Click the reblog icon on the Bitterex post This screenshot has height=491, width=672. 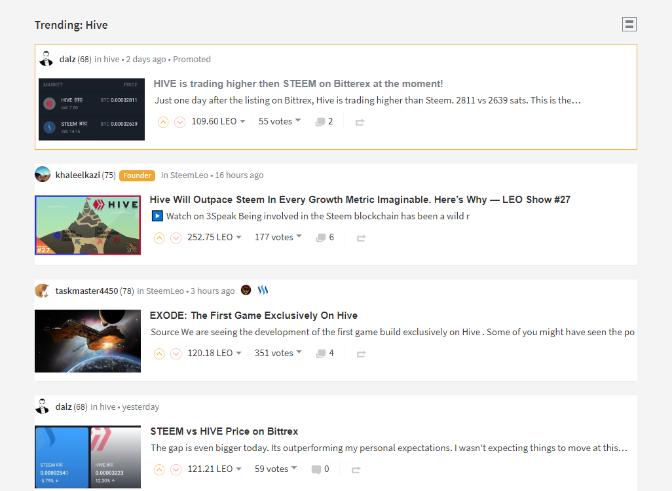[360, 122]
